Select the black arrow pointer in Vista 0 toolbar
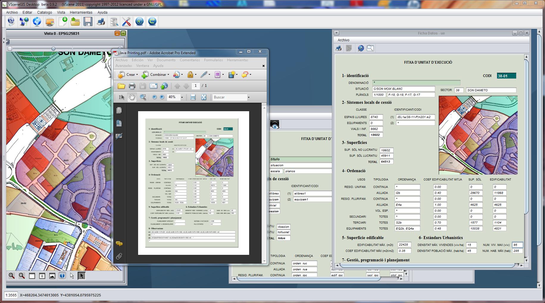Image resolution: width=545 pixels, height=303 pixels. coord(82,276)
